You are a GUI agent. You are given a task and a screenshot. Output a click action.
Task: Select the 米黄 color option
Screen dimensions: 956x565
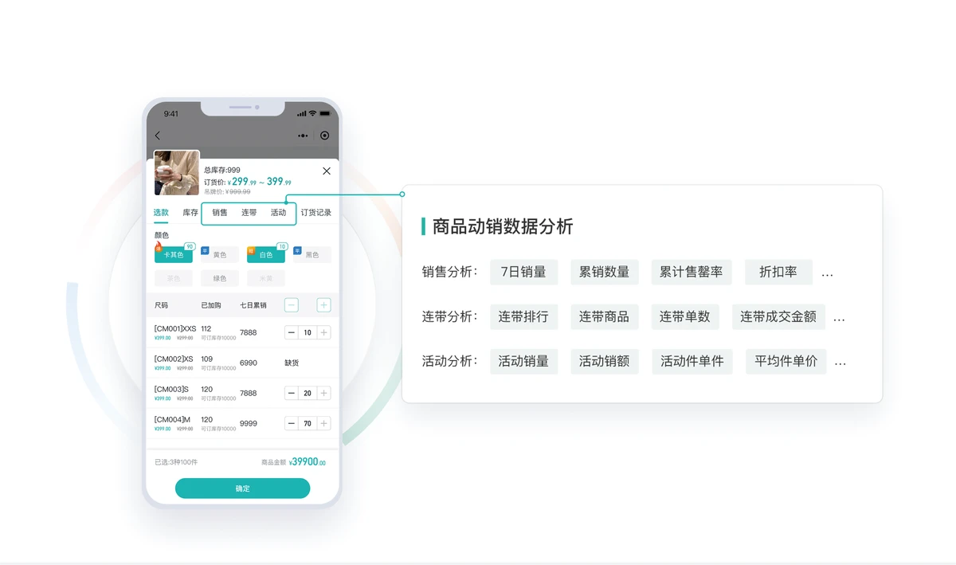pyautogui.click(x=266, y=279)
